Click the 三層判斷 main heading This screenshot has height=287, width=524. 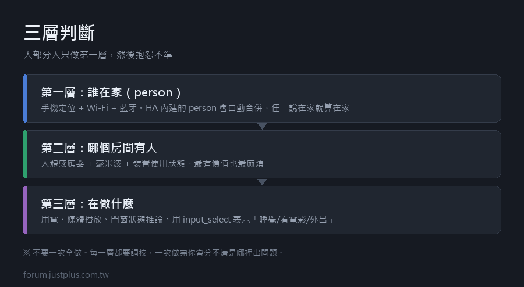[59, 33]
